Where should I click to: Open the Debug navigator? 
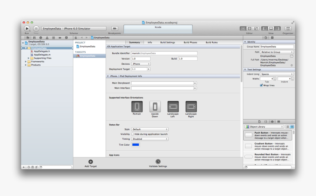(x=53, y=38)
